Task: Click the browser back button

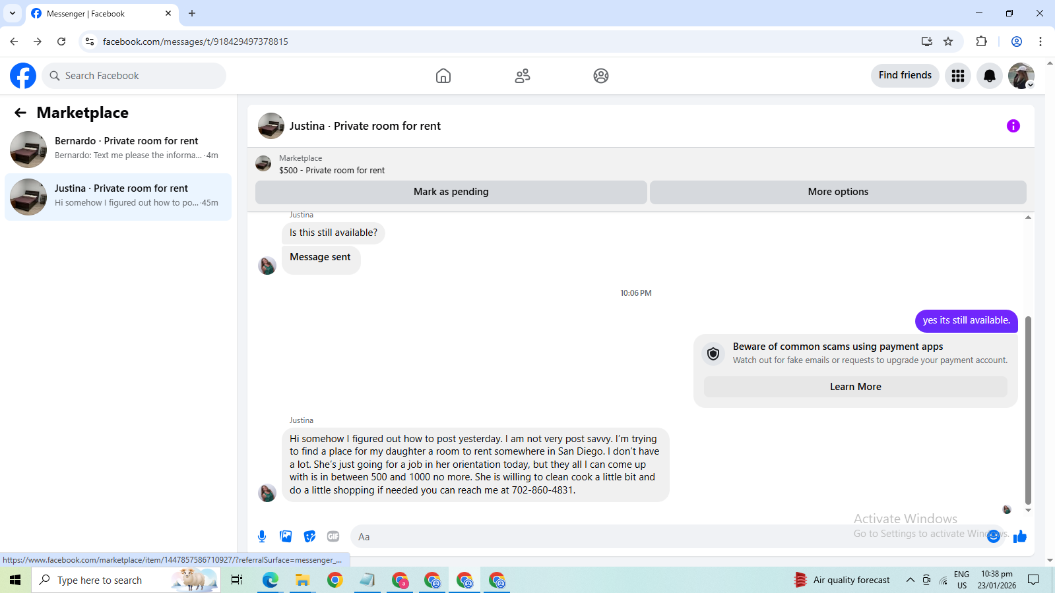Action: pyautogui.click(x=14, y=42)
